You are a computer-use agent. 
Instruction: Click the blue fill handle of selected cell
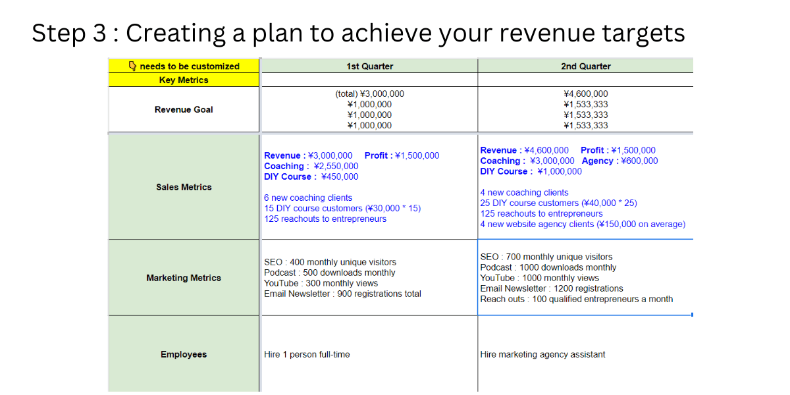692,315
